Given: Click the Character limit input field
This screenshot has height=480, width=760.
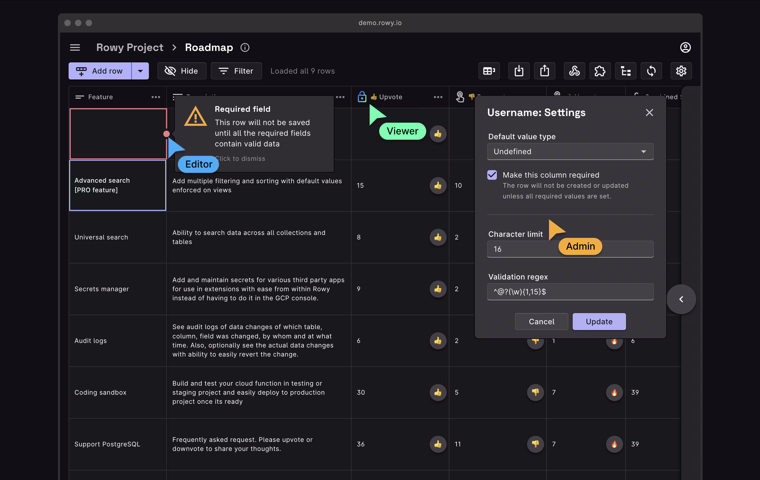Looking at the screenshot, I should point(570,249).
